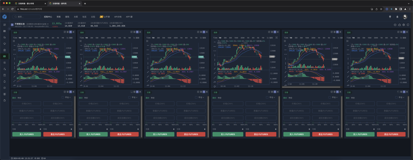This screenshot has height=160, width=413.
Task: Click buy-side percentage slider in first trade panel
Action: 27,122
